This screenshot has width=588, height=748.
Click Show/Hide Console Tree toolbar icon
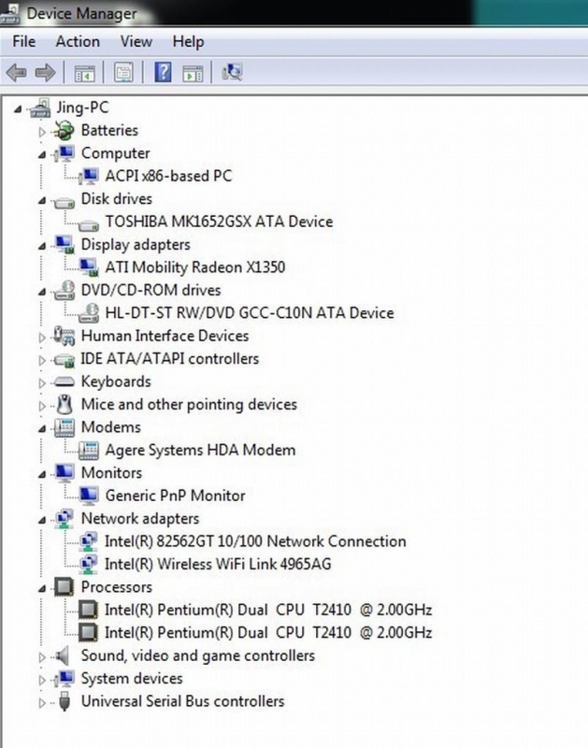(x=85, y=72)
